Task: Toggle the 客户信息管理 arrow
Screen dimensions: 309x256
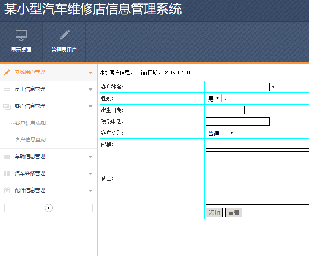Action: 90,107
